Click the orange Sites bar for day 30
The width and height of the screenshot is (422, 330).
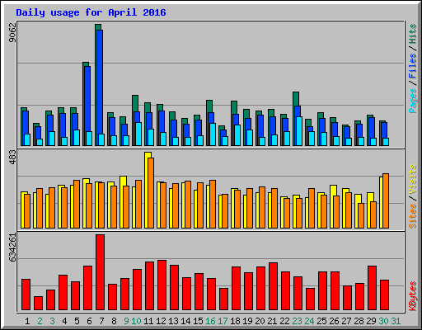(386, 201)
